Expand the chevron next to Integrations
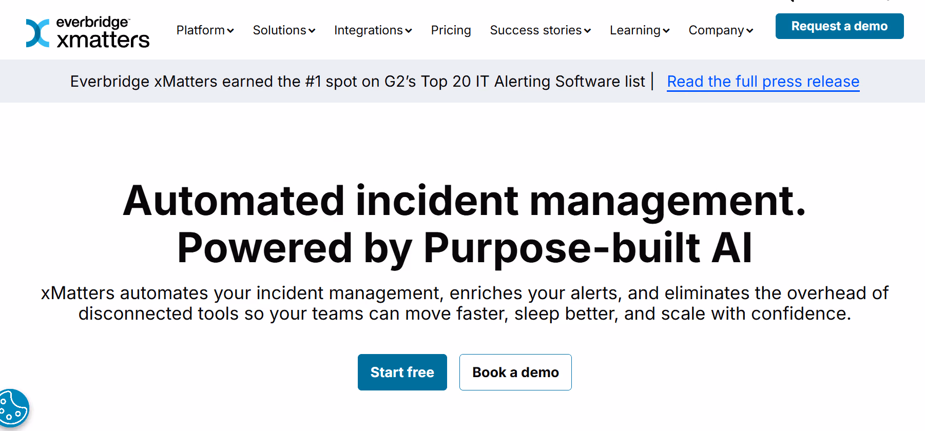The image size is (925, 431). point(409,31)
